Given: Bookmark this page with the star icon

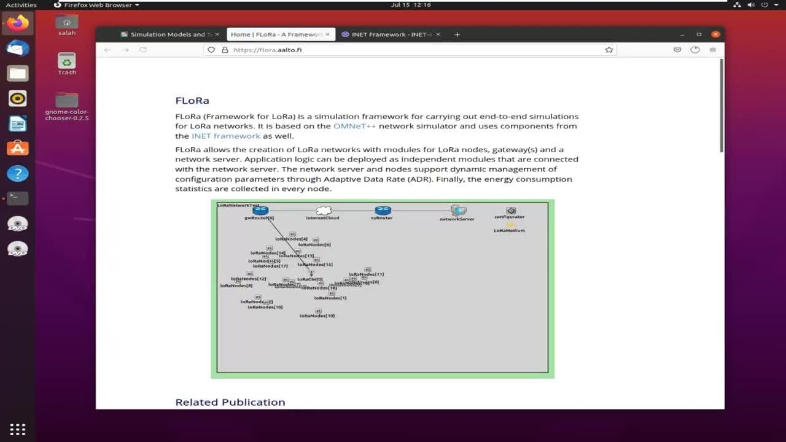Looking at the screenshot, I should point(609,50).
